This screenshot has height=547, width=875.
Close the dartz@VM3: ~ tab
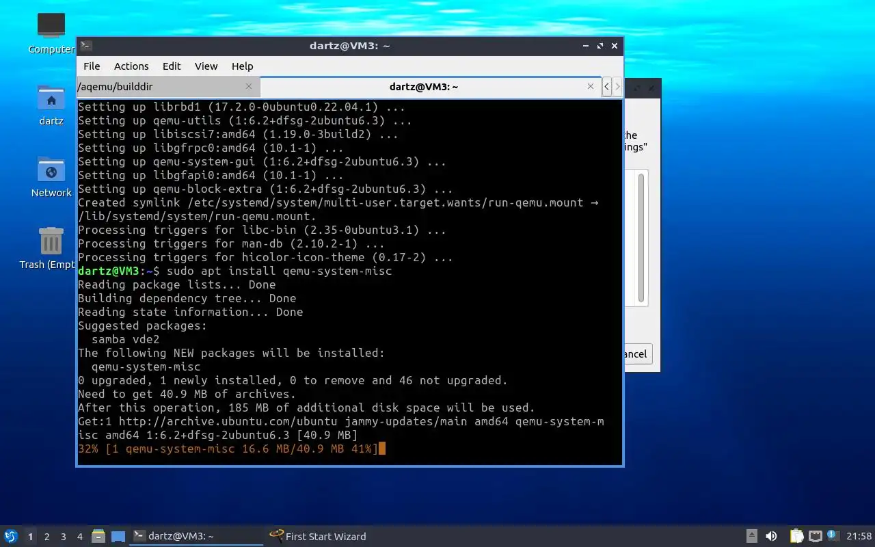[591, 87]
